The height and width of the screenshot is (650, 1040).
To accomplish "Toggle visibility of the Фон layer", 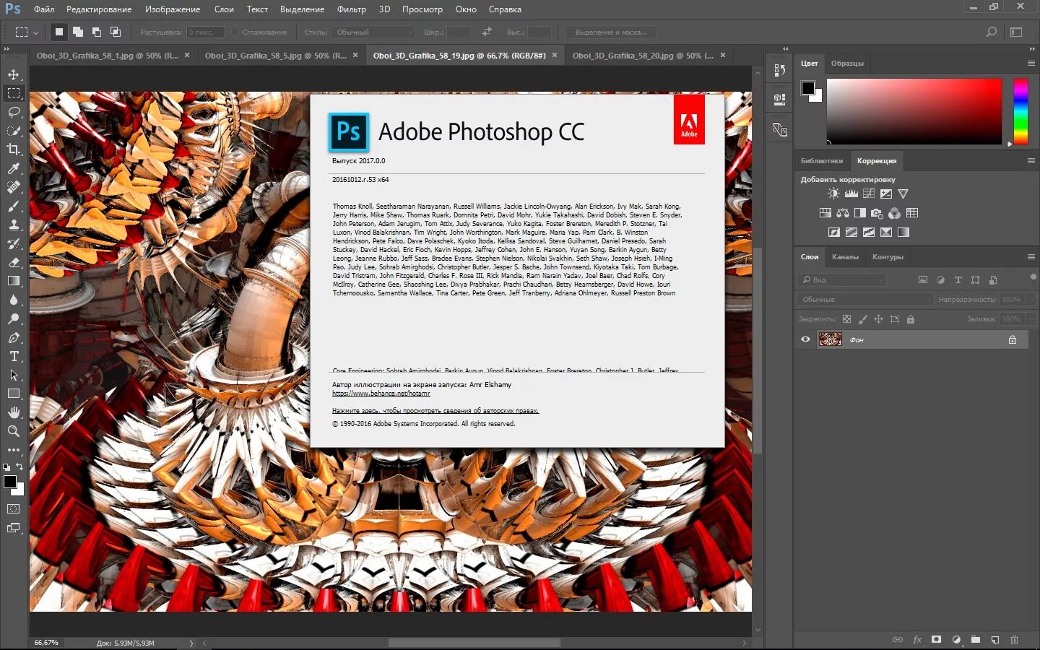I will pos(805,339).
